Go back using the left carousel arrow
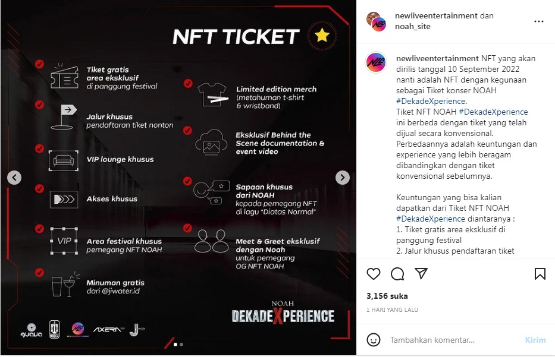 [x=13, y=177]
